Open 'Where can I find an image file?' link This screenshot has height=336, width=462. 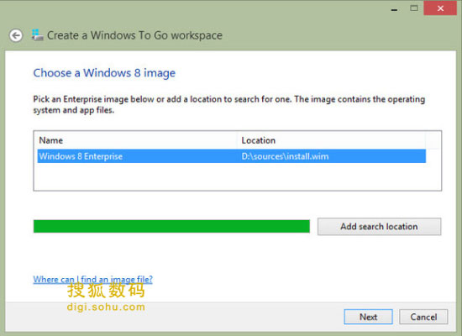92,279
